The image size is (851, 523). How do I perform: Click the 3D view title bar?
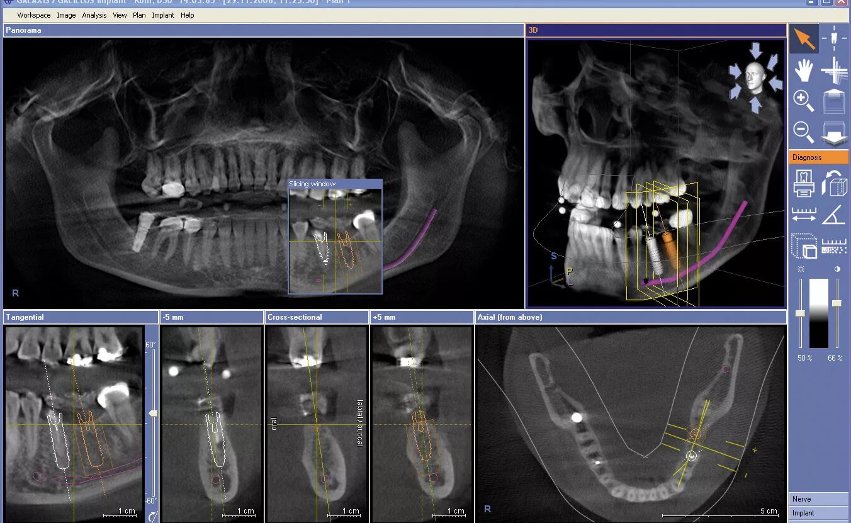[657, 30]
